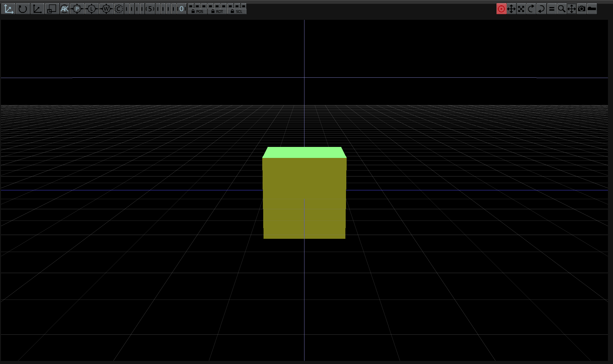
Task: Toggle leftmost small box above POS lock
Action: (191, 6)
